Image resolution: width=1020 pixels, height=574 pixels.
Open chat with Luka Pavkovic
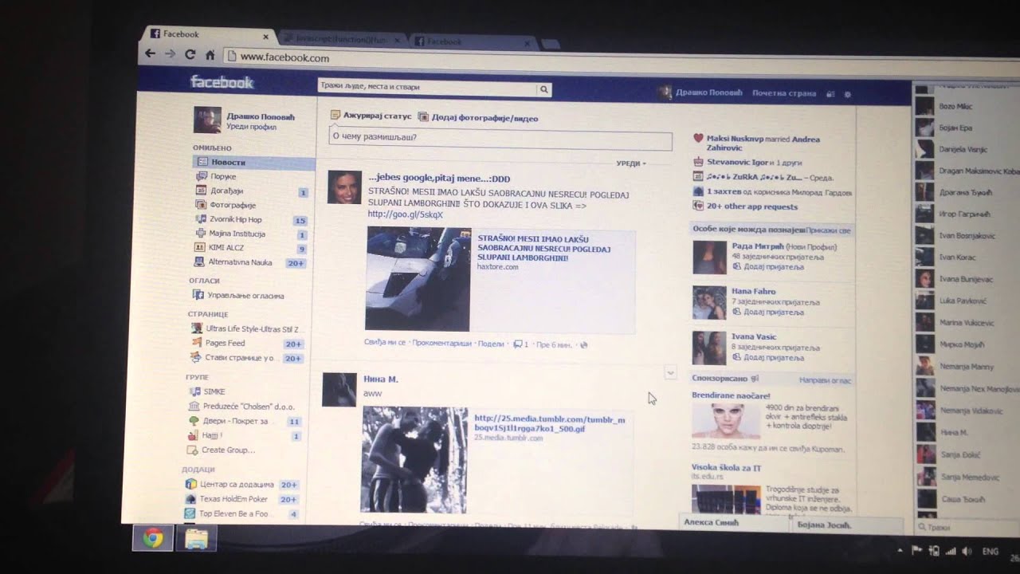tap(963, 301)
